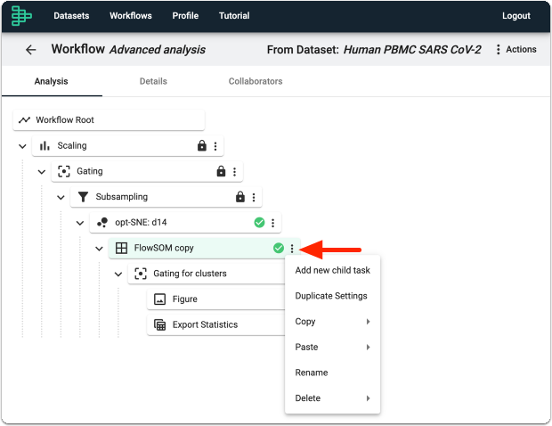
Task: Click the 'Subsampling' task name
Action: point(121,197)
